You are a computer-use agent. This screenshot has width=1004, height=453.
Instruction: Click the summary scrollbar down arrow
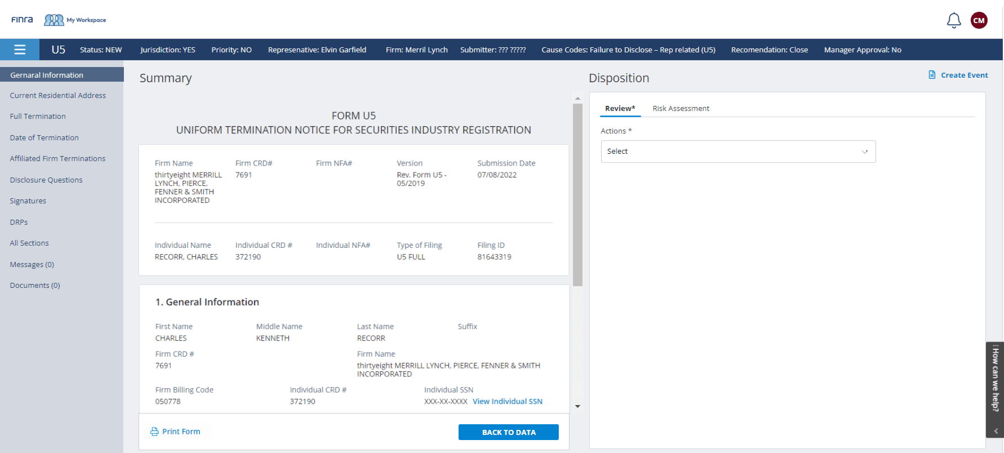tap(577, 406)
